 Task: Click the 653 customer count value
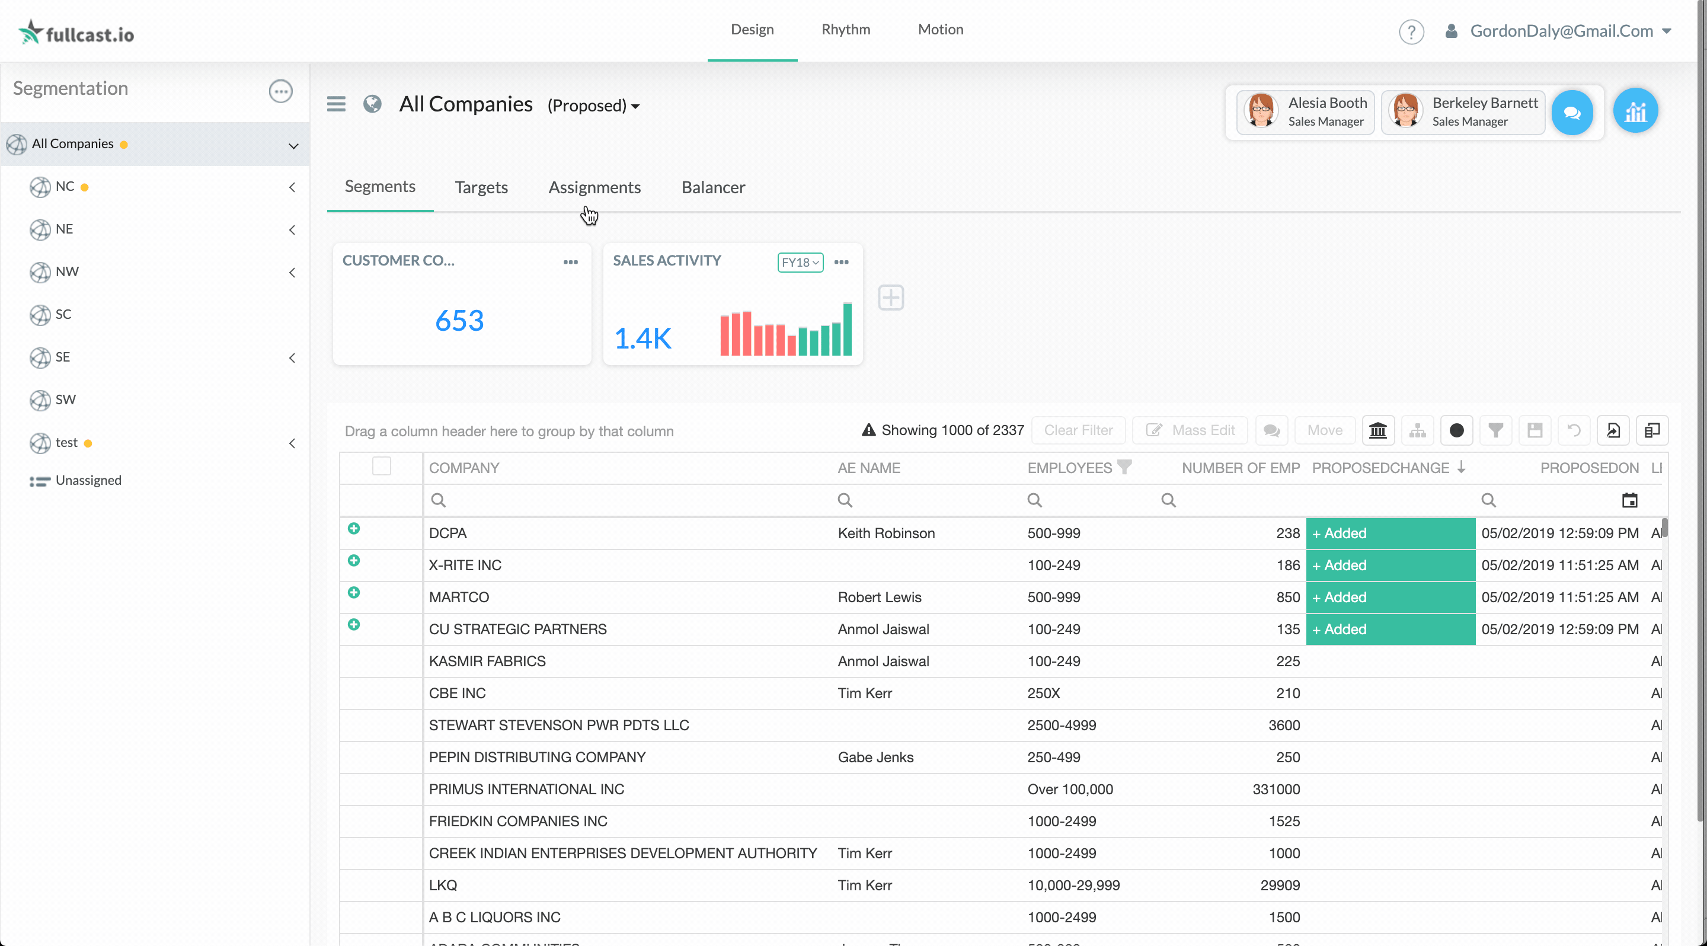pyautogui.click(x=459, y=321)
